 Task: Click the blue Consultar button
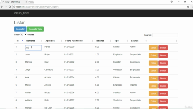click(20, 29)
